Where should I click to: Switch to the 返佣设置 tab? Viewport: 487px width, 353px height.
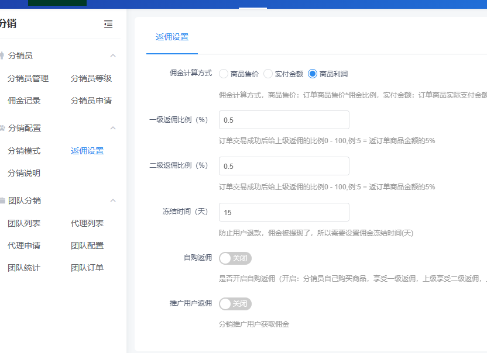click(x=172, y=37)
